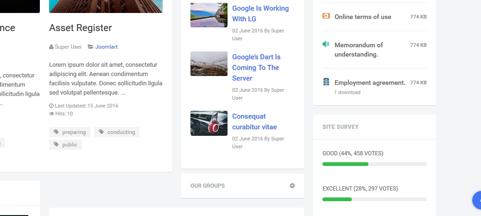The width and height of the screenshot is (481, 216).
Task: Open the lake landscape article thumbnail
Action: (x=209, y=15)
